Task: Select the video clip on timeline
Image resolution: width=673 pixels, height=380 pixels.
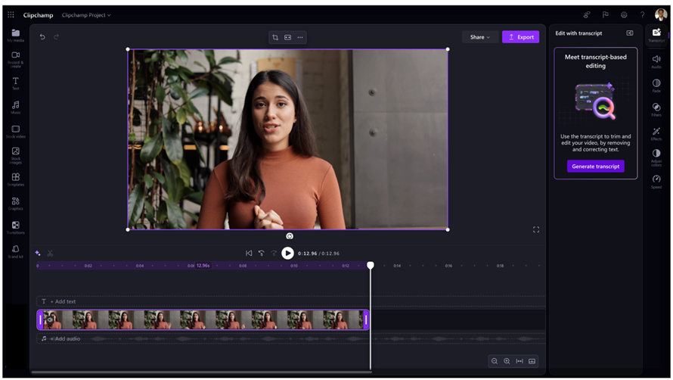Action: [203, 319]
